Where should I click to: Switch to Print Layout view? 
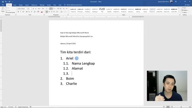[x=168, y=107]
